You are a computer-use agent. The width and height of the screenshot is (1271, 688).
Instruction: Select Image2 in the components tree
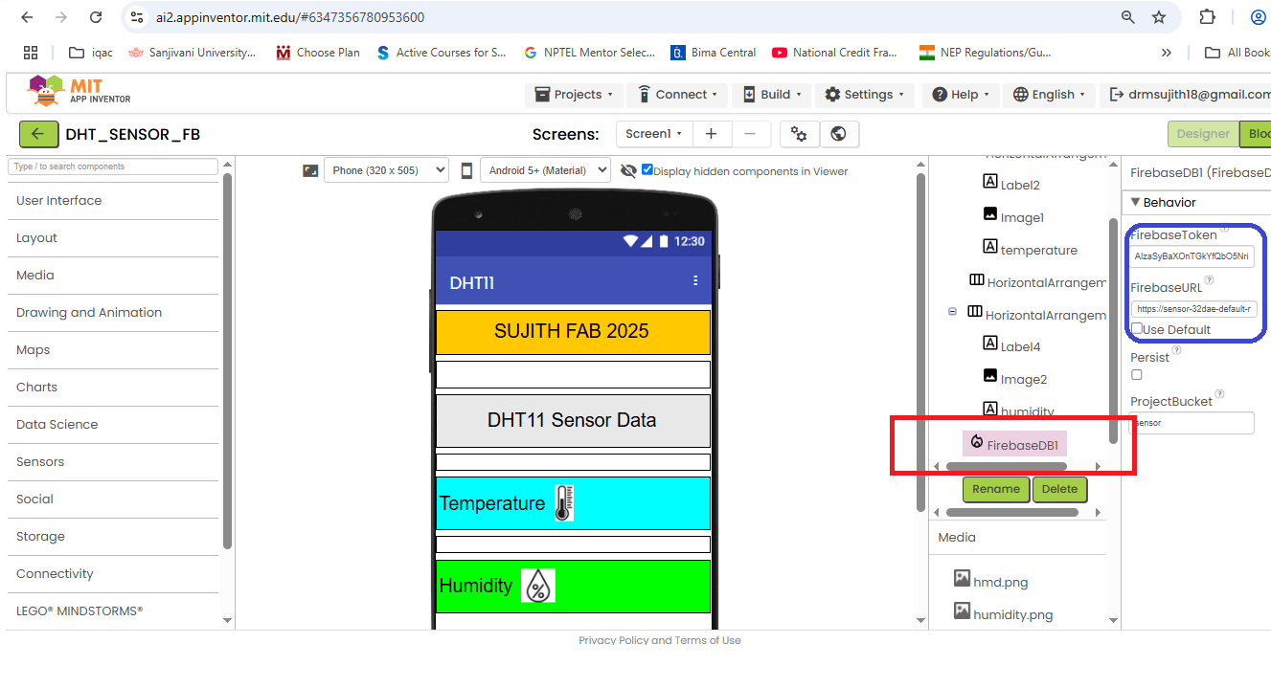point(1014,379)
